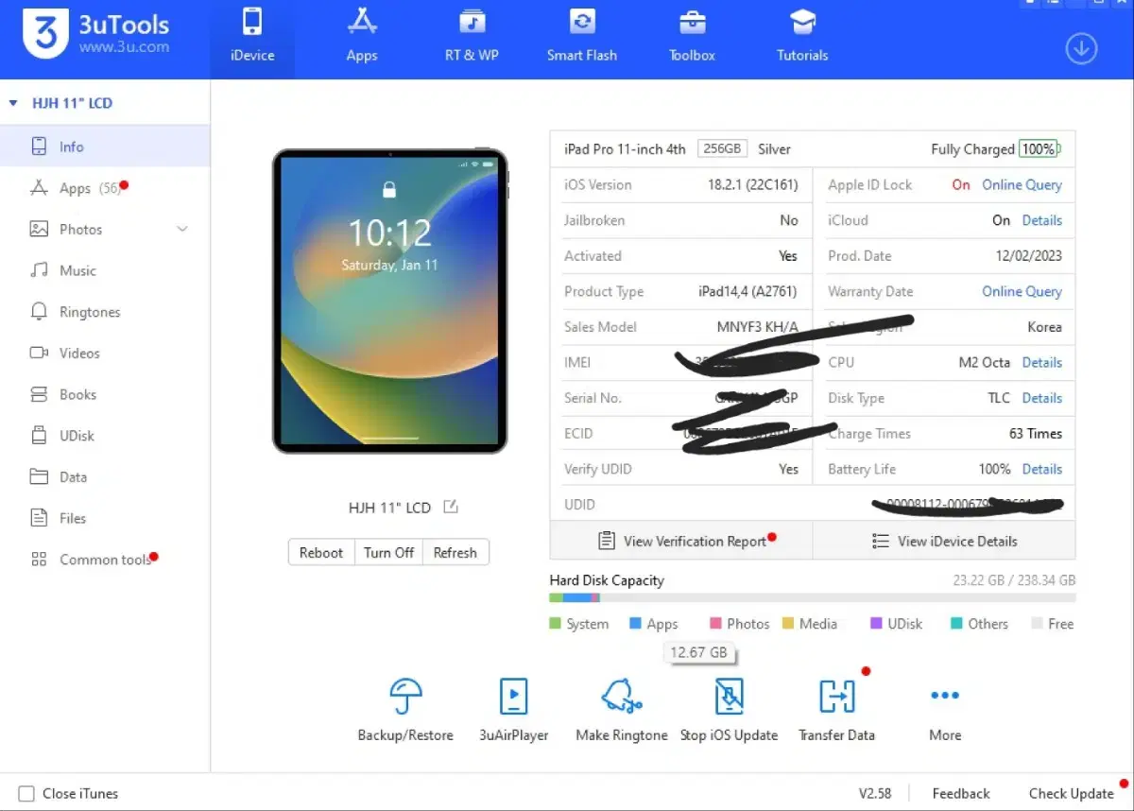Click the V2.58 version label
Viewport: 1134px width, 811px height.
coord(875,794)
